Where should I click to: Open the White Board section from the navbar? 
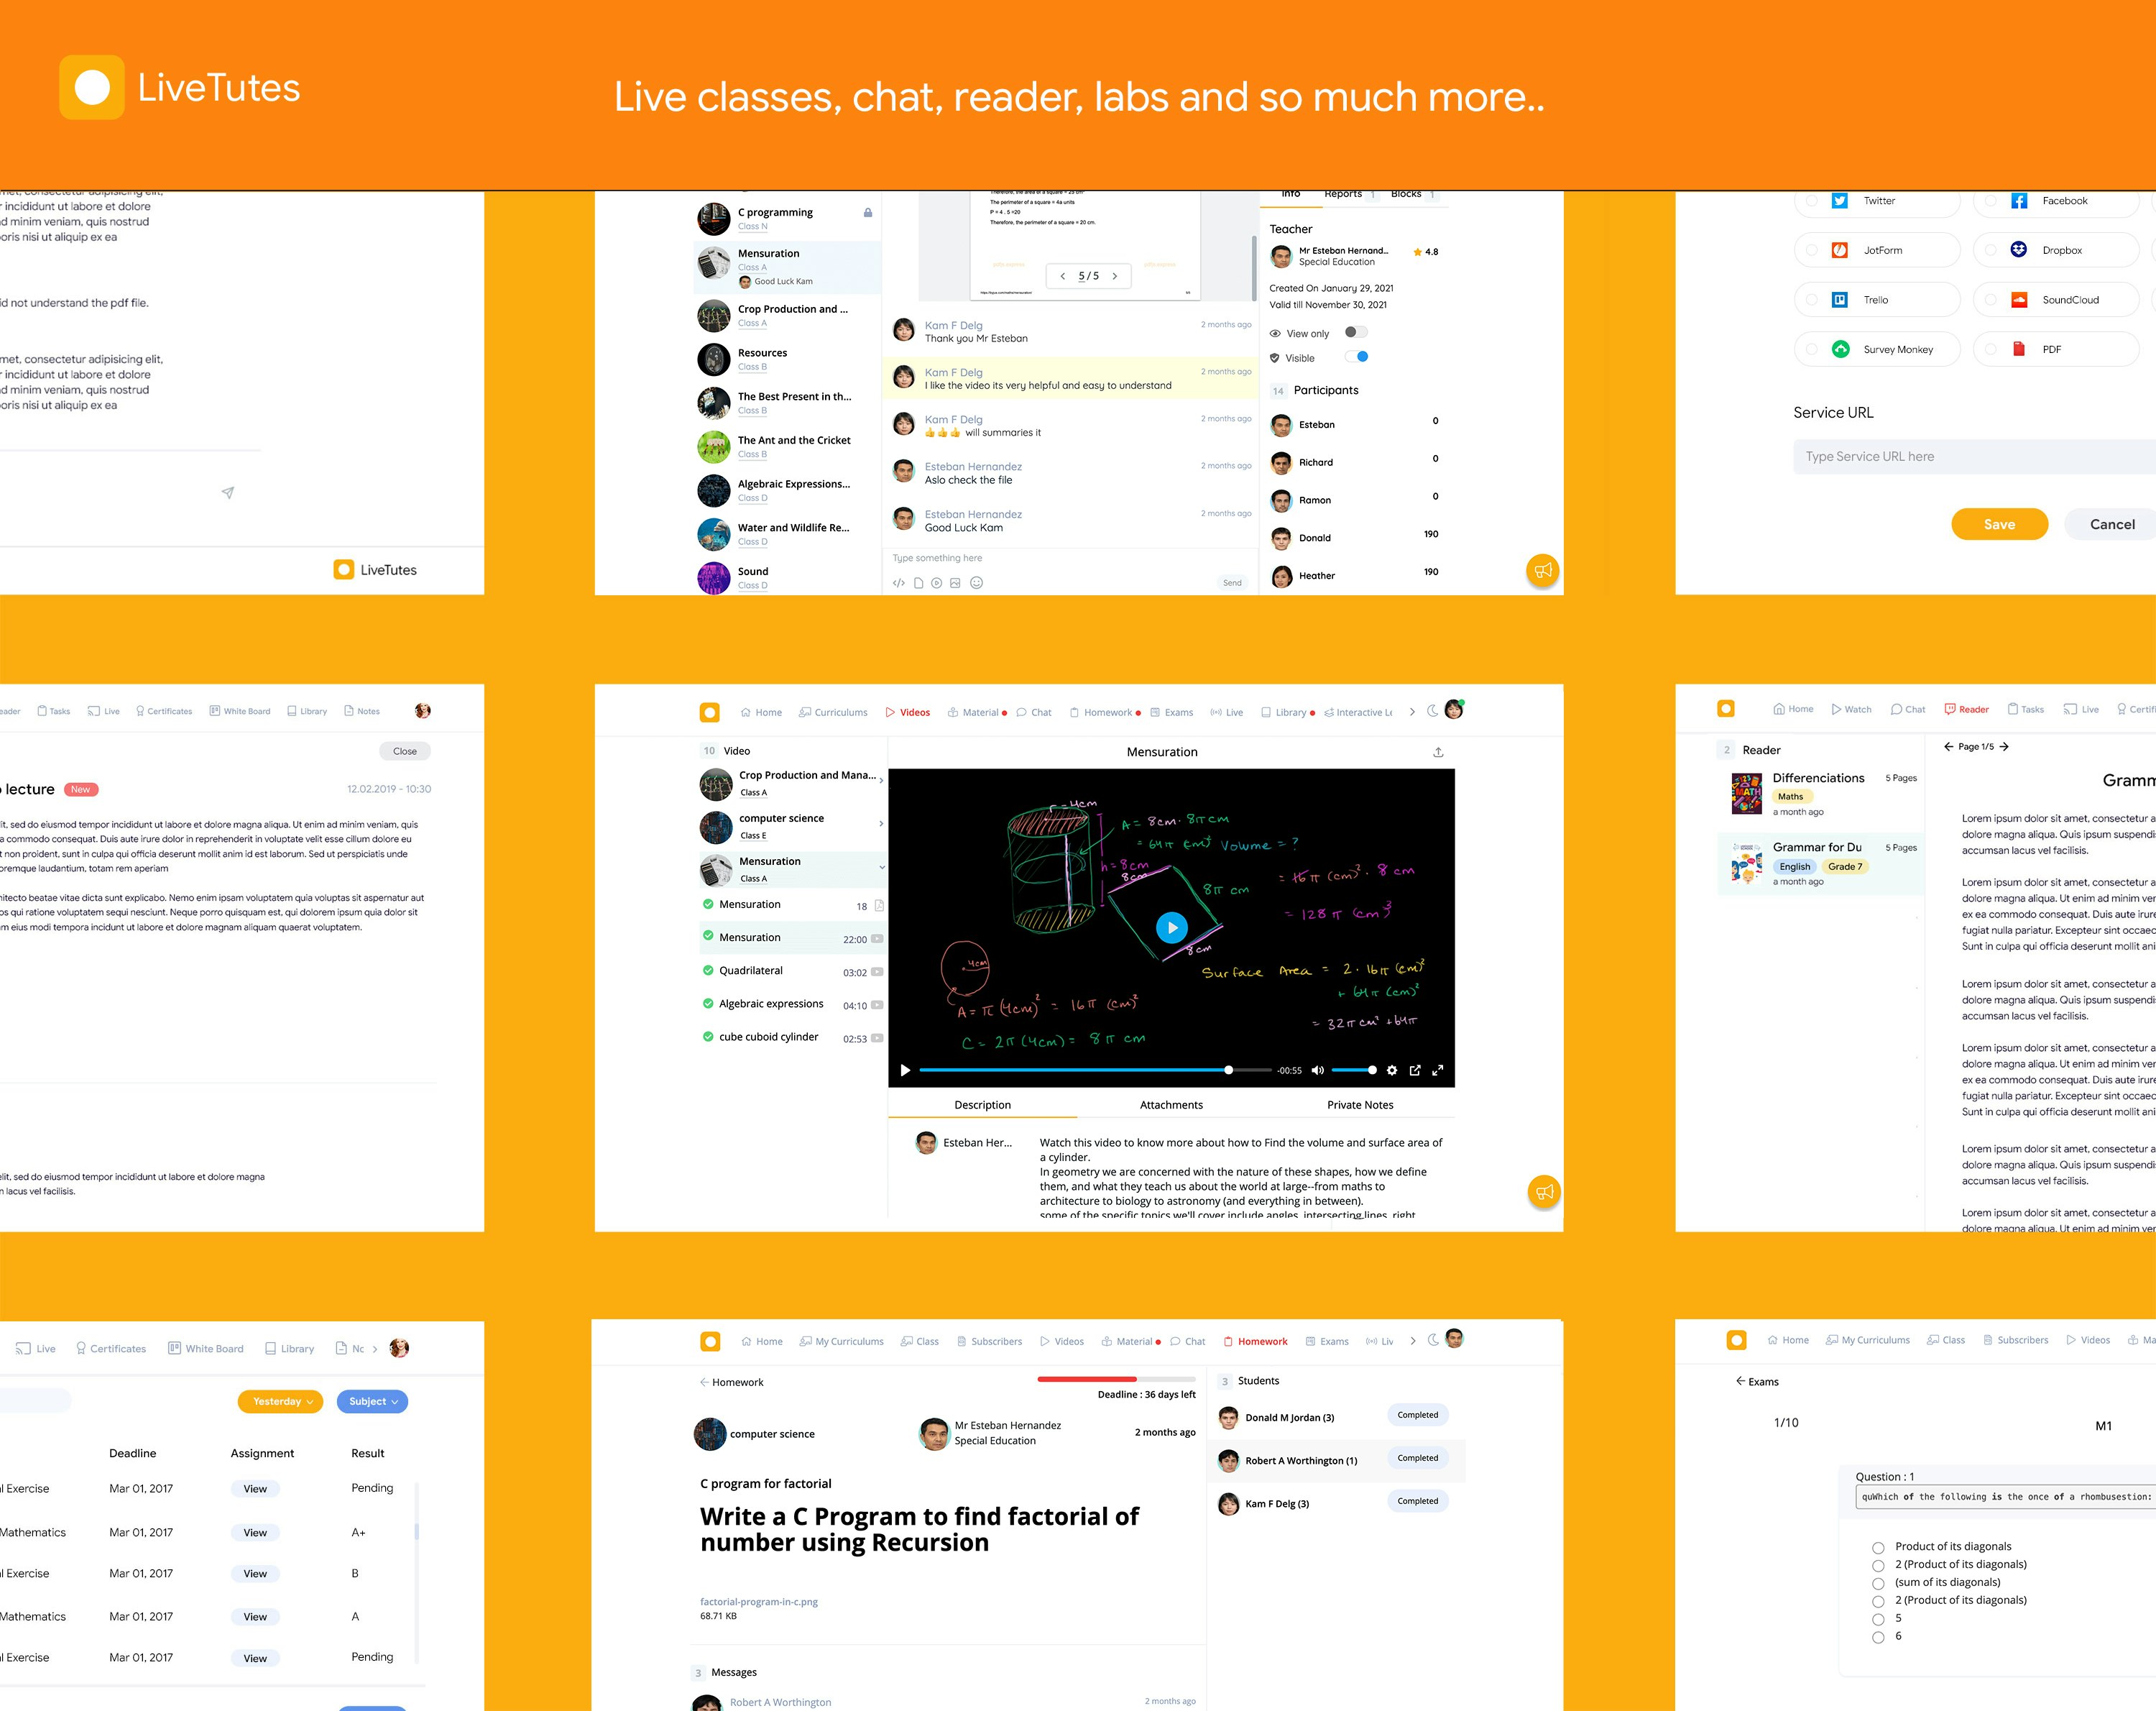pos(240,710)
